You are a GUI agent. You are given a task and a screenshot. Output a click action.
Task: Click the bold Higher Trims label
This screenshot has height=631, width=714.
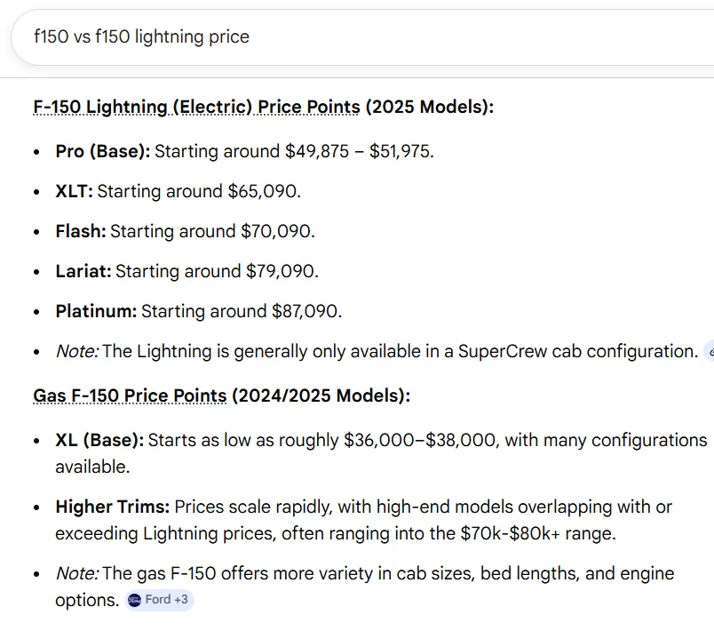(112, 507)
